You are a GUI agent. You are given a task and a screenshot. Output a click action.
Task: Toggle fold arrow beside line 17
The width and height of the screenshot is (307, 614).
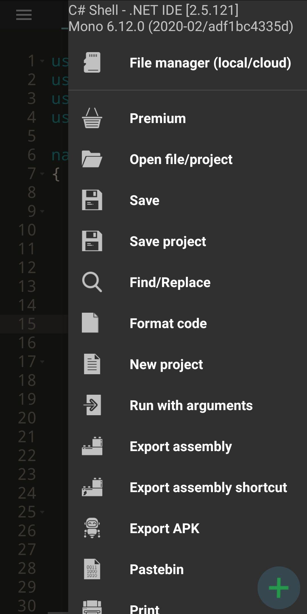42,362
